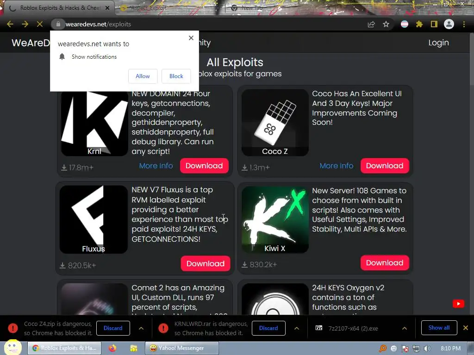Open file explorer folder taskbar icon
The width and height of the screenshot is (474, 355).
point(134,349)
